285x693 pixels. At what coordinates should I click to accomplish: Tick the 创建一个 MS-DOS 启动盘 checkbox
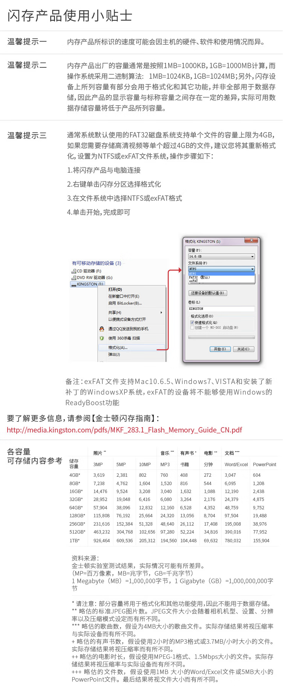[x=192, y=328]
